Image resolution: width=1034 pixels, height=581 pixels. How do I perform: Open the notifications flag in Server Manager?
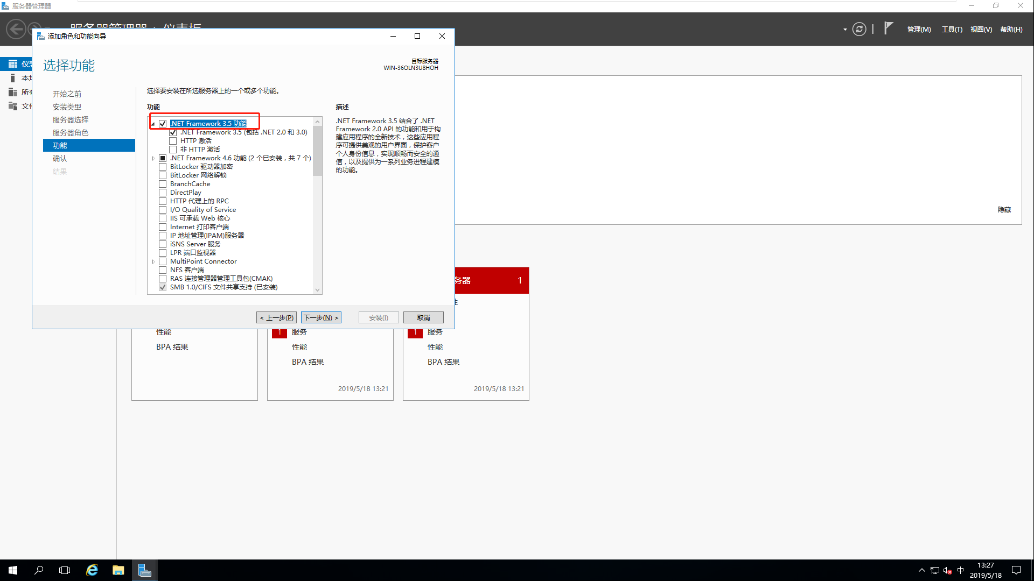(x=887, y=29)
